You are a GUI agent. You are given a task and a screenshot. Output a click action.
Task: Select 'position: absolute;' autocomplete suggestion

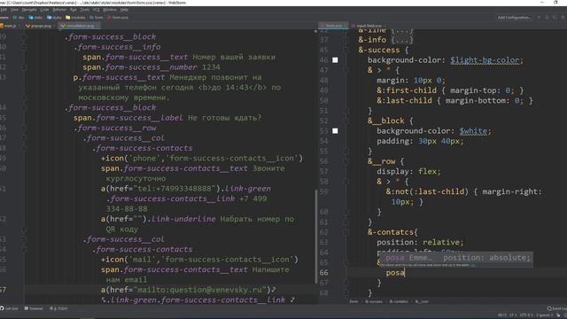[x=457, y=258]
